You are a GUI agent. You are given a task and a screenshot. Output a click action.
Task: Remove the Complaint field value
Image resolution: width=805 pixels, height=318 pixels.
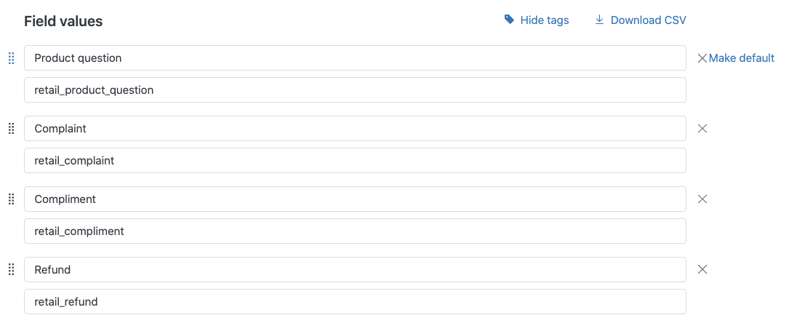pyautogui.click(x=702, y=129)
